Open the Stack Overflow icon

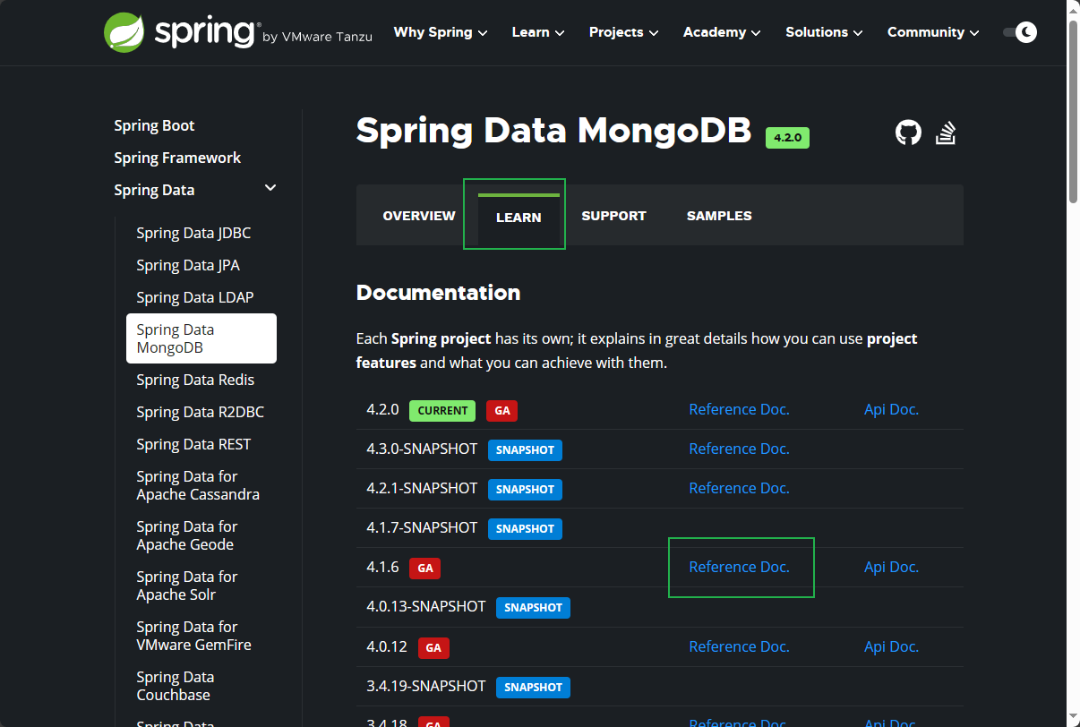point(947,133)
